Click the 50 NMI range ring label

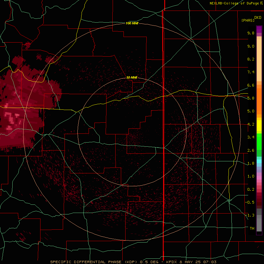pyautogui.click(x=132, y=77)
